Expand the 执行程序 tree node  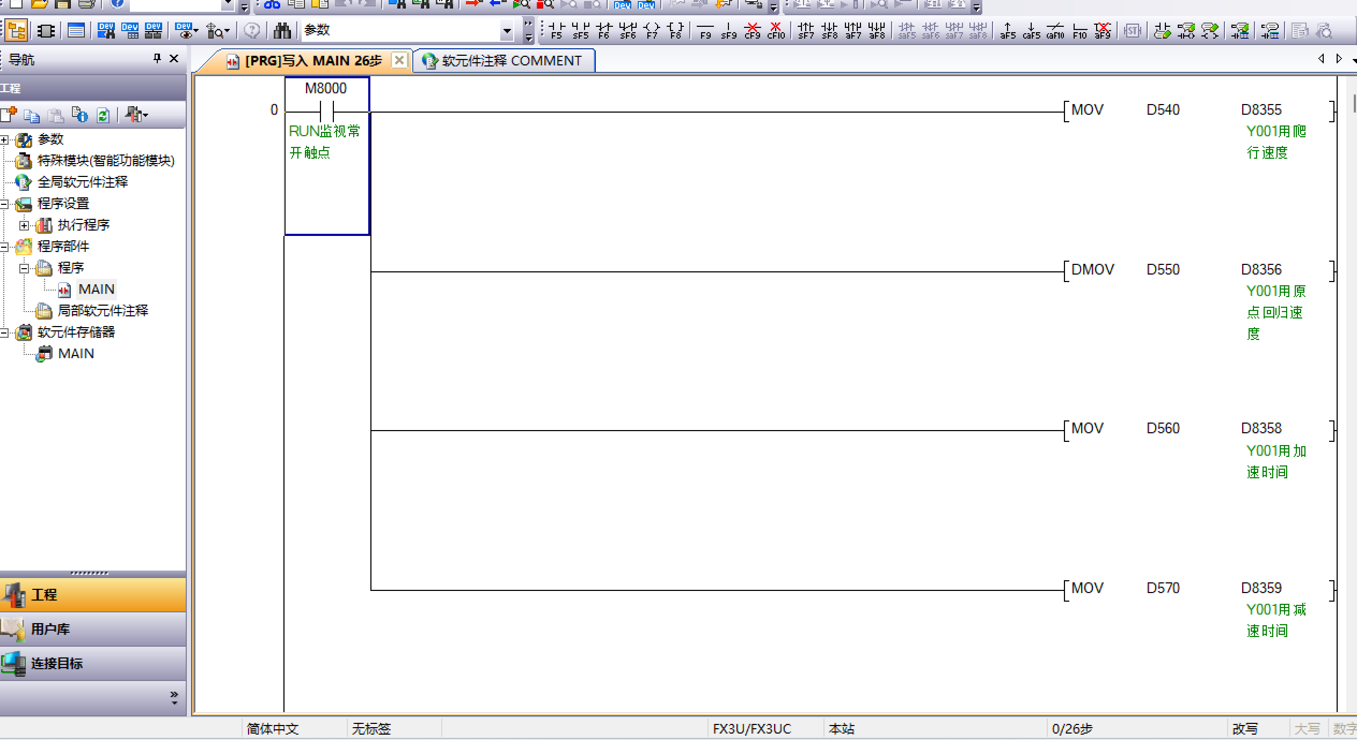coord(24,225)
